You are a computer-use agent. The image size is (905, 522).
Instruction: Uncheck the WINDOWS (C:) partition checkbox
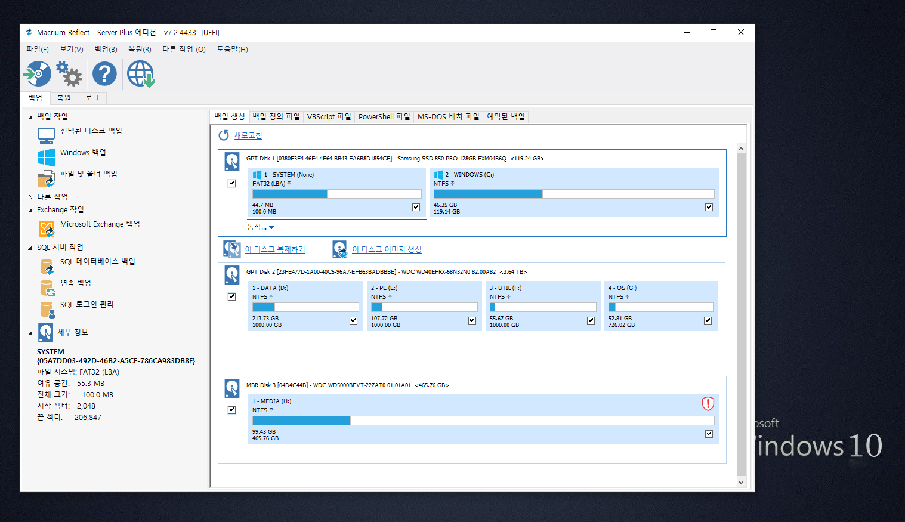[709, 207]
